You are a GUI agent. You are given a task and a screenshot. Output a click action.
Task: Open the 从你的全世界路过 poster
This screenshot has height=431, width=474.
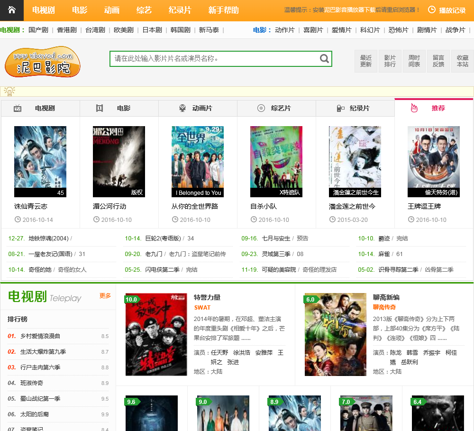tap(197, 162)
